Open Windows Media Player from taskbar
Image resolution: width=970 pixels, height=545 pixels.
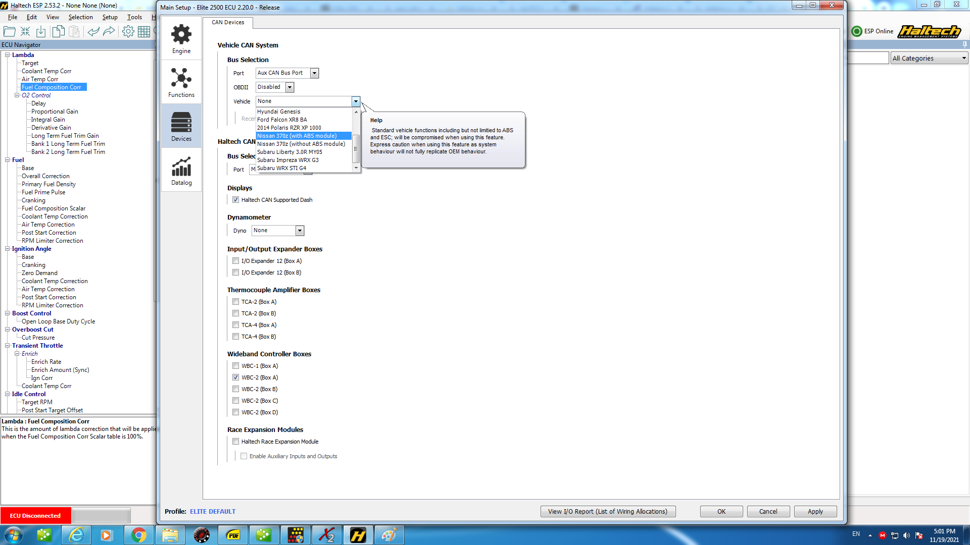coord(106,535)
